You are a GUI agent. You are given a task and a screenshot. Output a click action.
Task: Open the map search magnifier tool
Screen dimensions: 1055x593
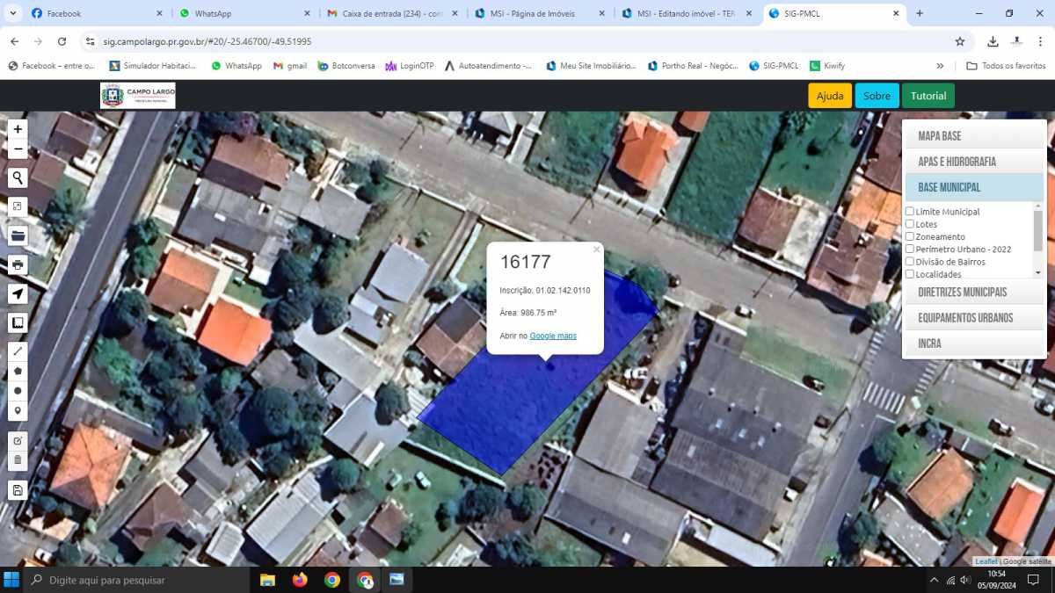click(x=18, y=178)
